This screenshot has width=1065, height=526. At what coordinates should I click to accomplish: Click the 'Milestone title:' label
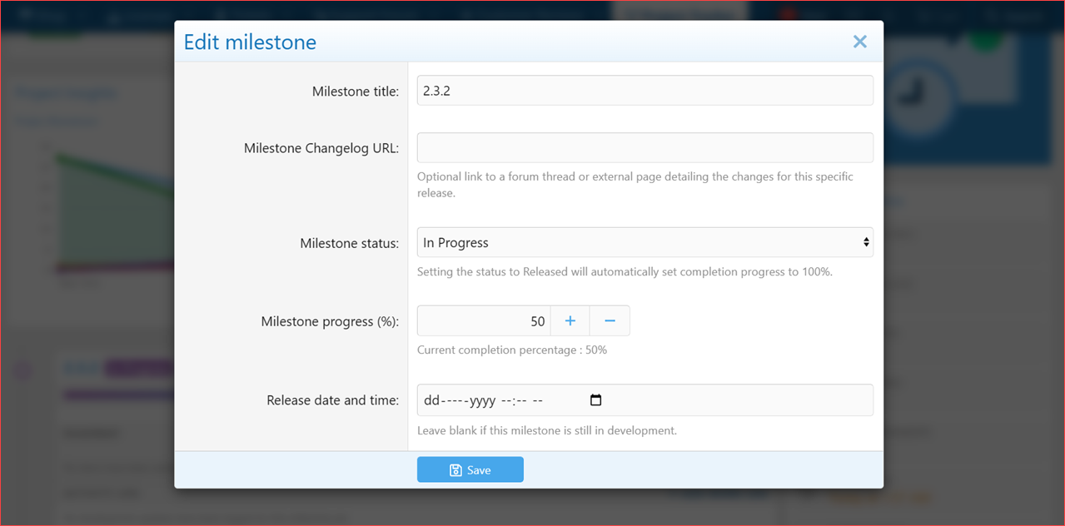point(356,92)
